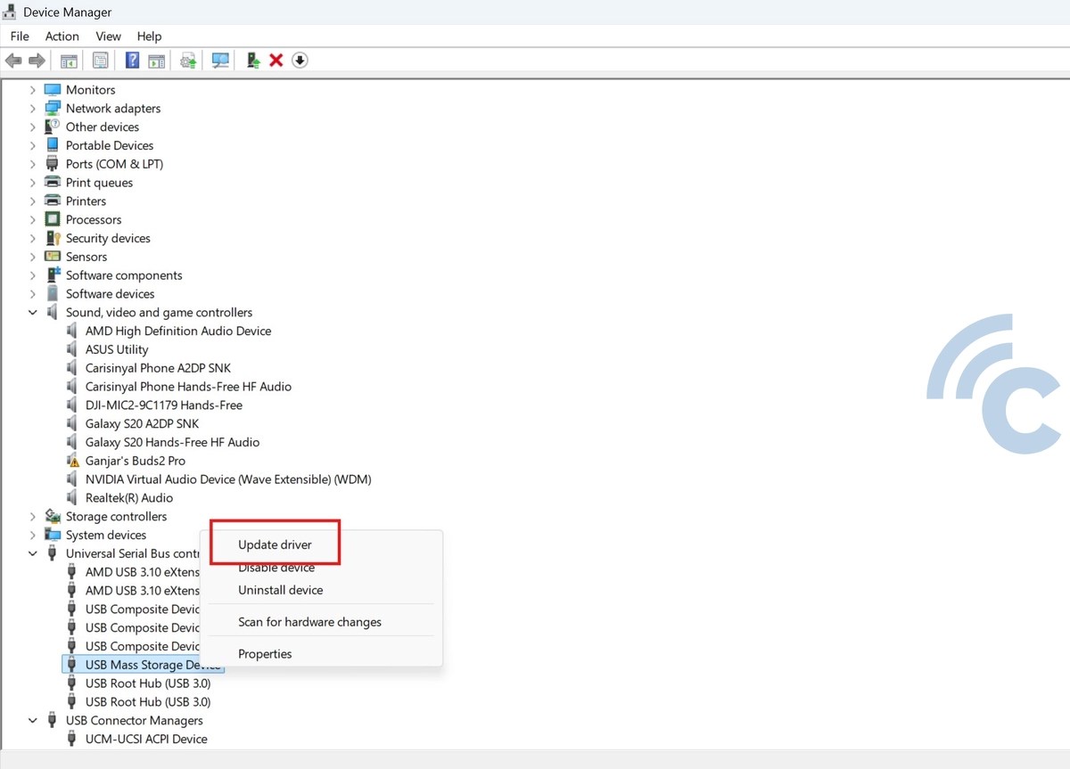Select Galaxy S20 Hands-Free HF Audio
The image size is (1070, 769).
pyautogui.click(x=172, y=442)
